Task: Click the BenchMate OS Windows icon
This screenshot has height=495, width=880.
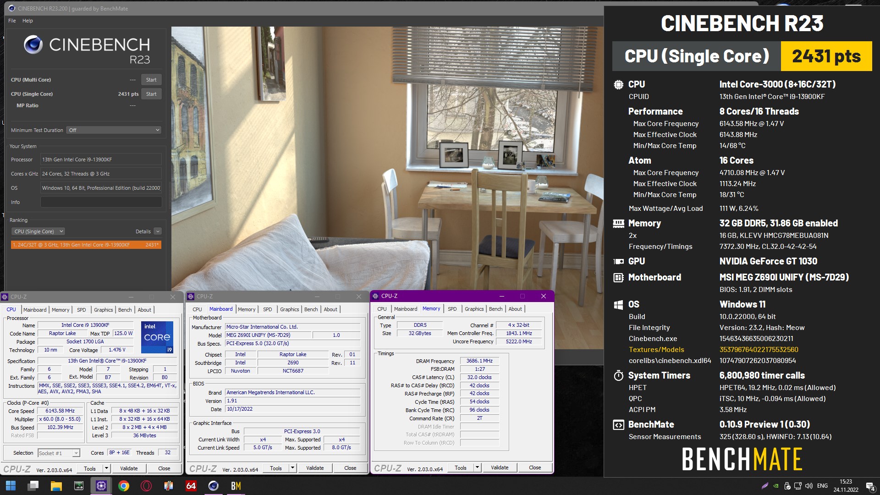Action: point(618,304)
